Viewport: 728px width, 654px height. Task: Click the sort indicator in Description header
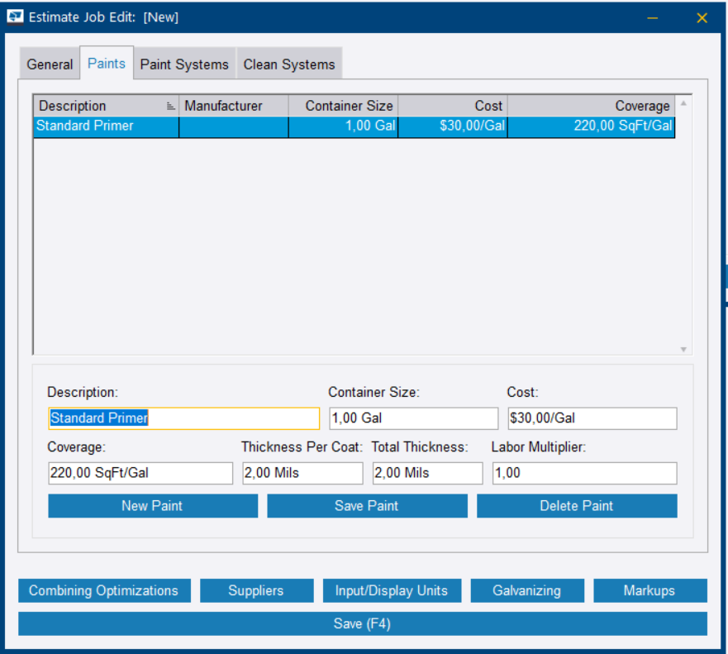(x=170, y=106)
